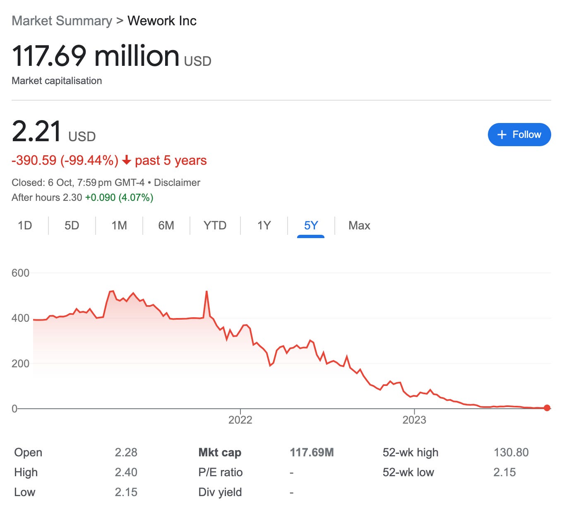Click the -390.59 (-99.44%) change text
This screenshot has width=581, height=511.
click(65, 160)
